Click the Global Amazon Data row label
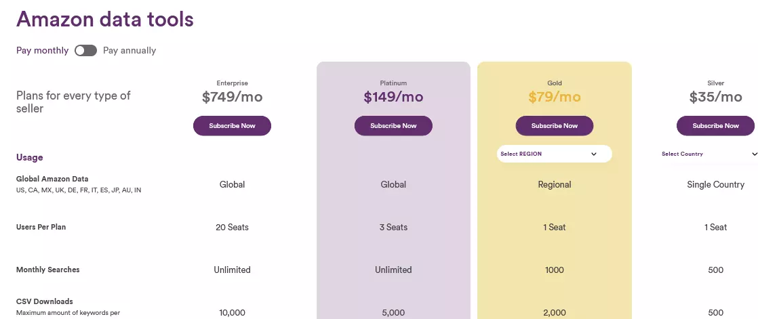 (52, 179)
